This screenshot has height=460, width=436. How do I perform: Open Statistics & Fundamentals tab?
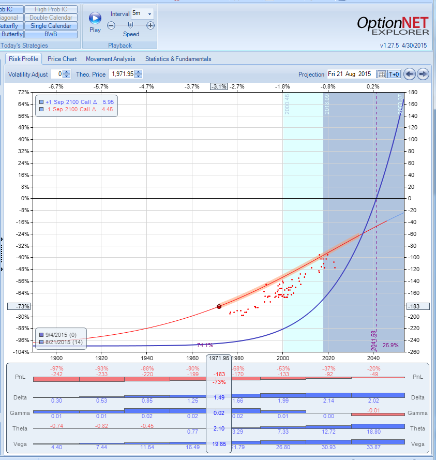coord(178,59)
